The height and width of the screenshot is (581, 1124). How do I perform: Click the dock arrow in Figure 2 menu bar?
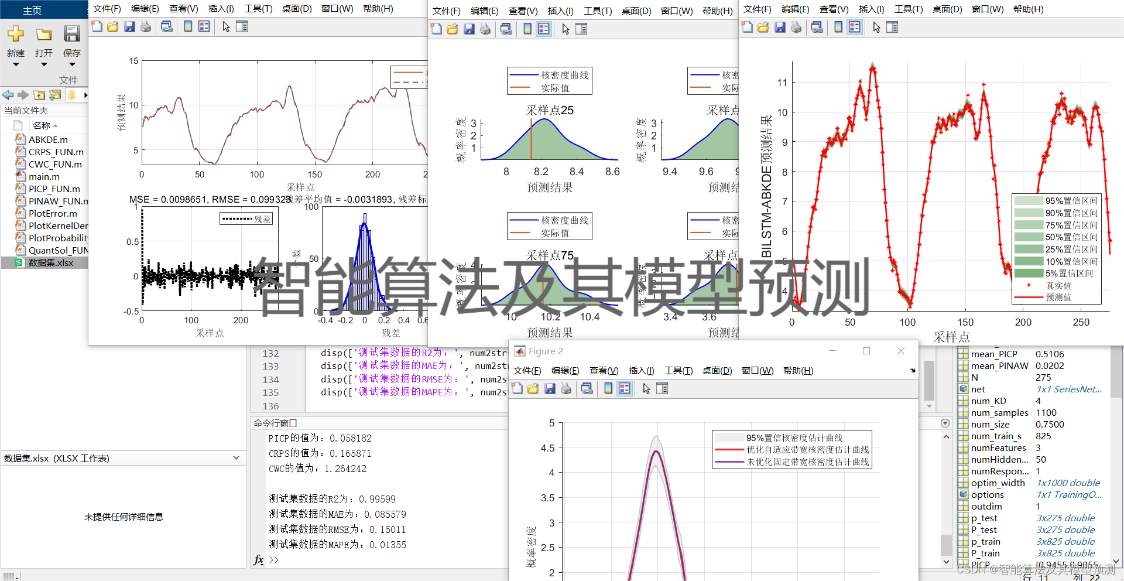(x=912, y=370)
